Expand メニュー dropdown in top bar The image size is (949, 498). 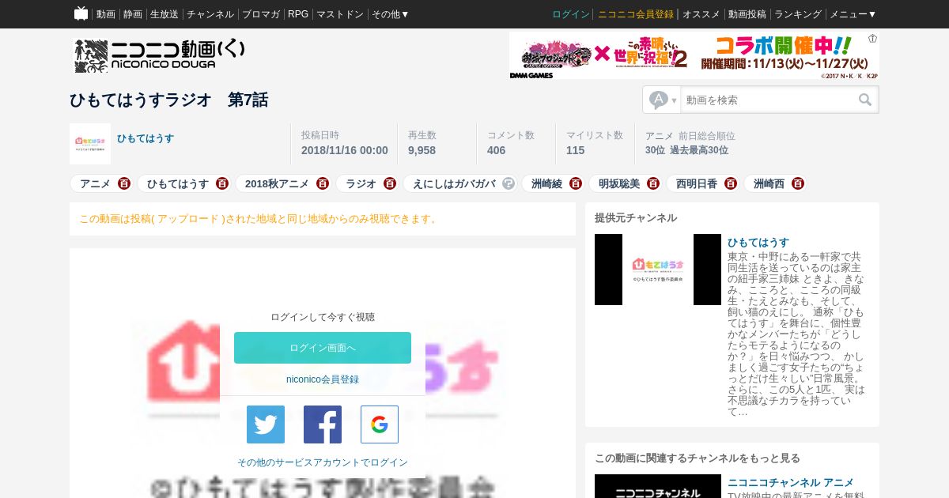tap(853, 14)
